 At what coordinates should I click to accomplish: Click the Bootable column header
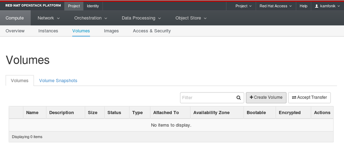260,113
